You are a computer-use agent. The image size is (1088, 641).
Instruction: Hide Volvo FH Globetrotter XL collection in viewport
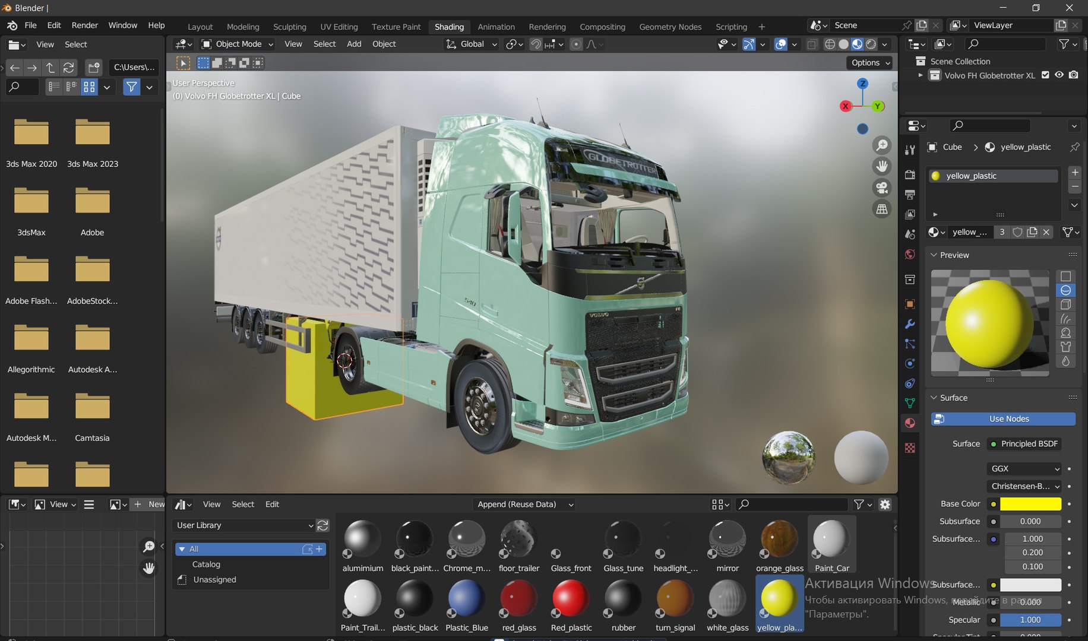point(1059,75)
